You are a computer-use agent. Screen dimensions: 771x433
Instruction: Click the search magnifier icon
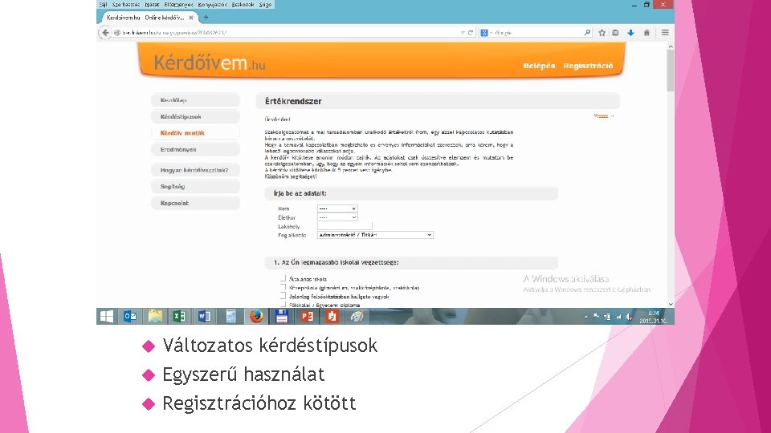coord(587,32)
